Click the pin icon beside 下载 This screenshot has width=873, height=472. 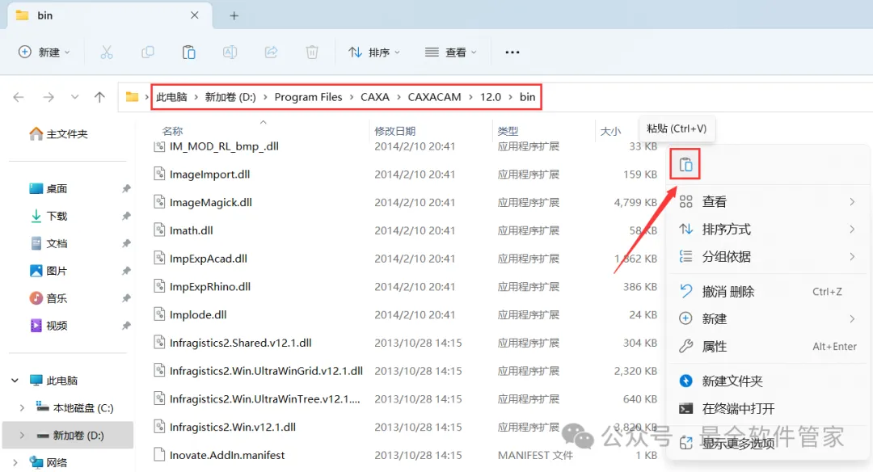126,216
